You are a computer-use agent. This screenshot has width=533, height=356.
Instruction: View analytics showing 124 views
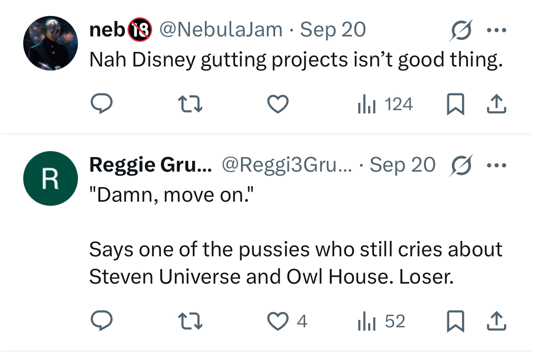(x=385, y=104)
